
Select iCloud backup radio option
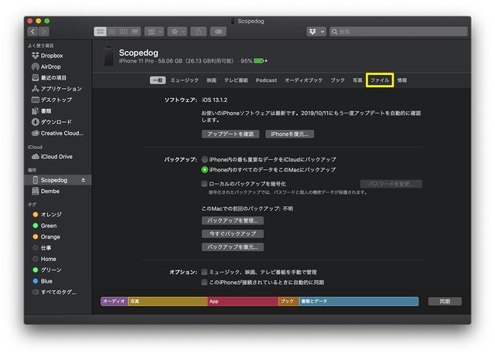(x=204, y=159)
